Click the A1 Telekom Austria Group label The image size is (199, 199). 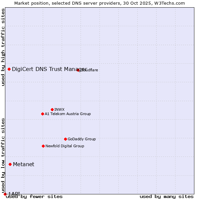pos(68,114)
